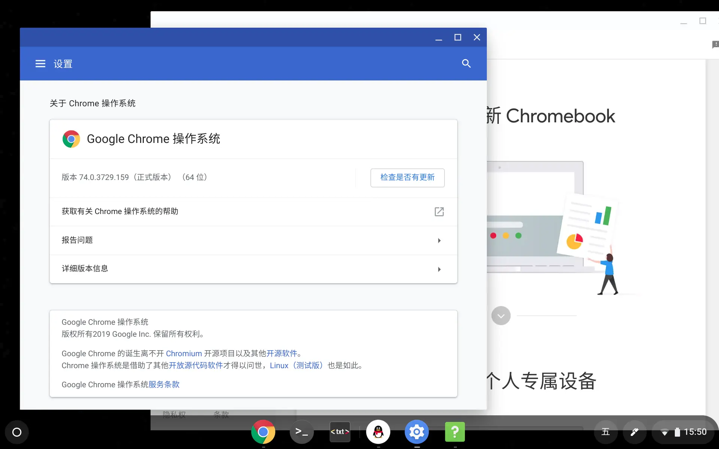Screen dimensions: 719x449
Task: Open the stylus tools pen icon
Action: (634, 432)
